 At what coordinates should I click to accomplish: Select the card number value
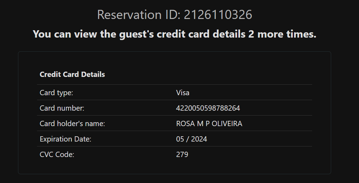click(208, 108)
